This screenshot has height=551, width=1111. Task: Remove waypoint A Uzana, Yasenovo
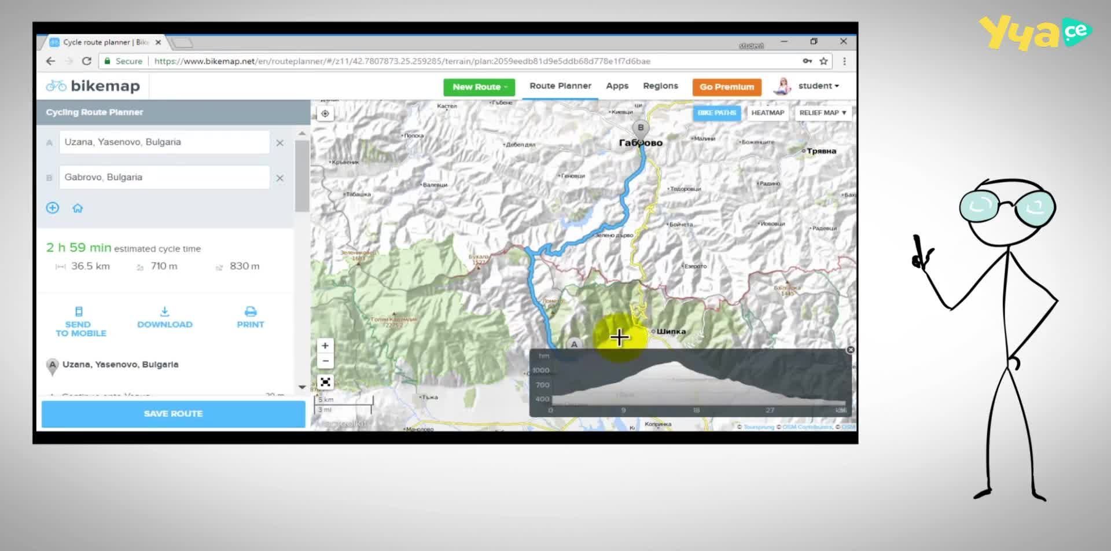click(280, 143)
